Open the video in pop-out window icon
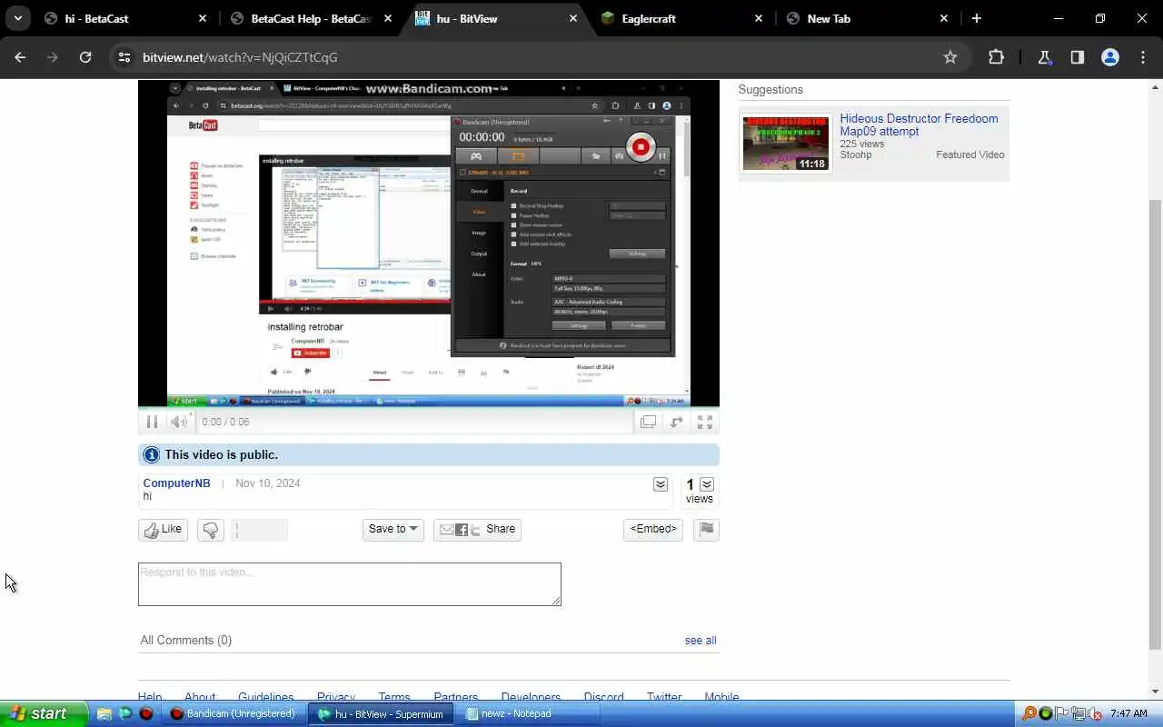This screenshot has height=727, width=1163. (648, 422)
